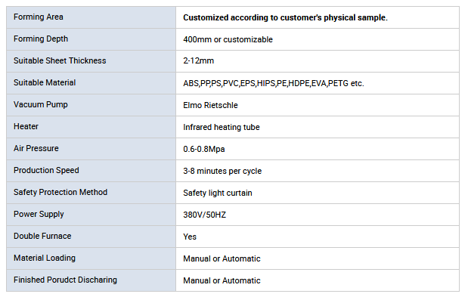Image resolution: width=468 pixels, height=297 pixels.
Task: Select the Suitable Sheet Thickness label
Action: [60, 60]
